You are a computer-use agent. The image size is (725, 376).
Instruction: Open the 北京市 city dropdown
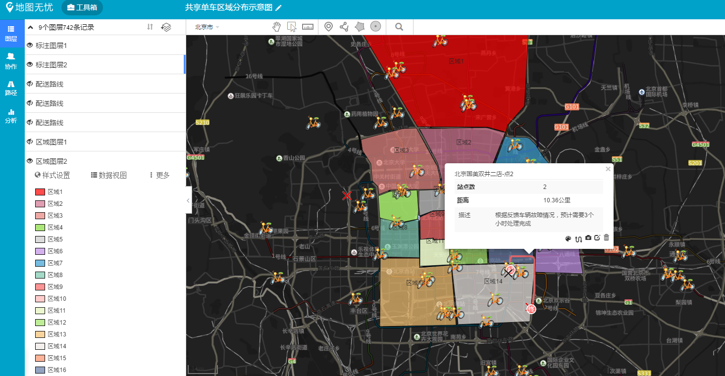pos(205,27)
